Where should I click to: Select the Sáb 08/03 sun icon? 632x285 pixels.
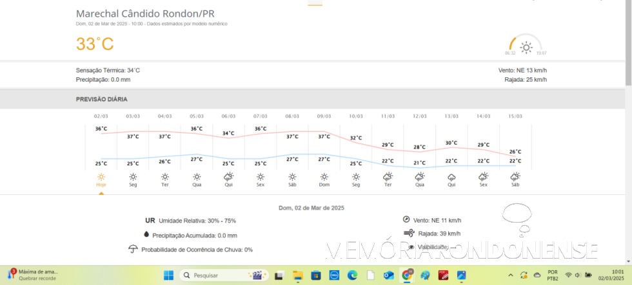tap(292, 176)
